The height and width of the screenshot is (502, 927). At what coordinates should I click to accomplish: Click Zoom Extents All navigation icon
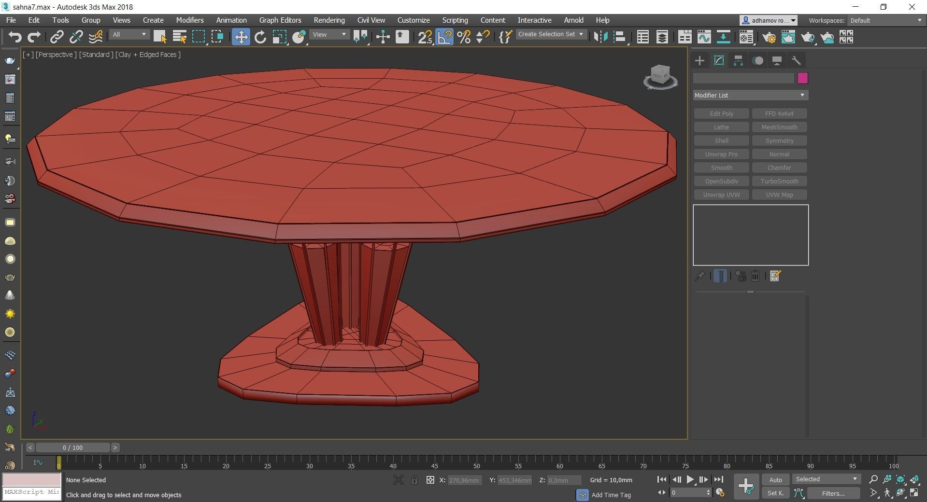click(x=914, y=479)
